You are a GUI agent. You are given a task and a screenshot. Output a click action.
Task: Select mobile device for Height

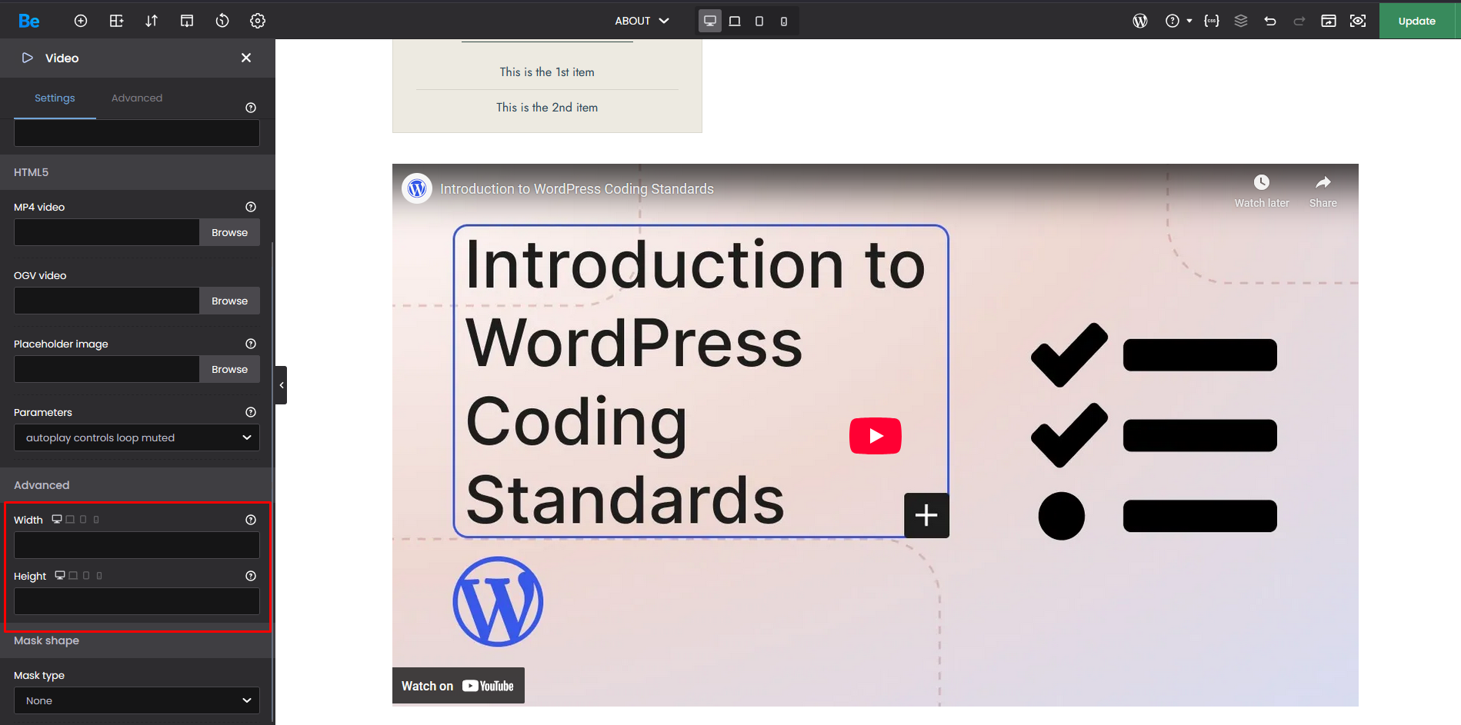[99, 575]
